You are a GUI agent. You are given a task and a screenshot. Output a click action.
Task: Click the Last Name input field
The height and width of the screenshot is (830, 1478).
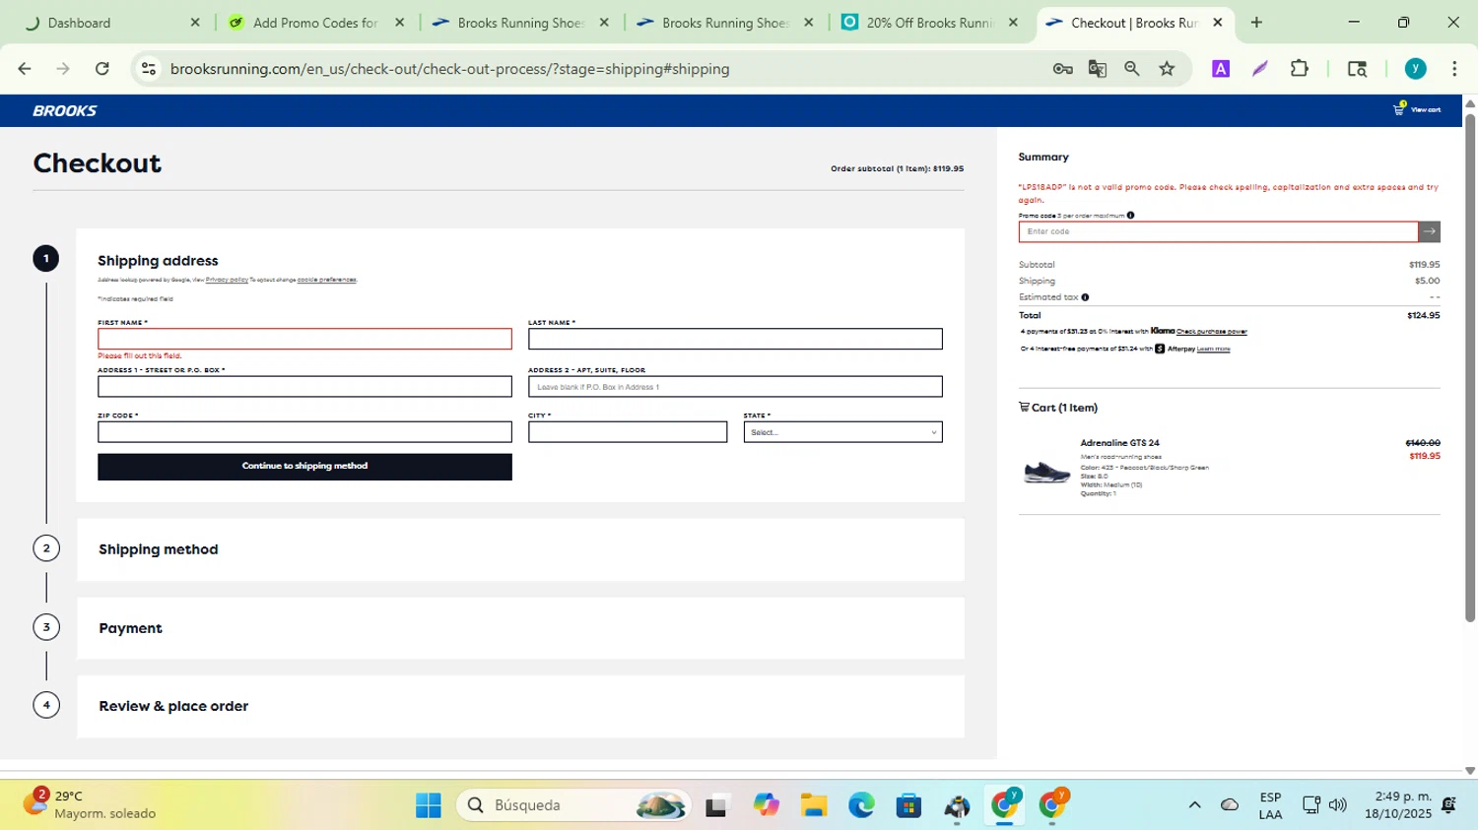click(735, 339)
